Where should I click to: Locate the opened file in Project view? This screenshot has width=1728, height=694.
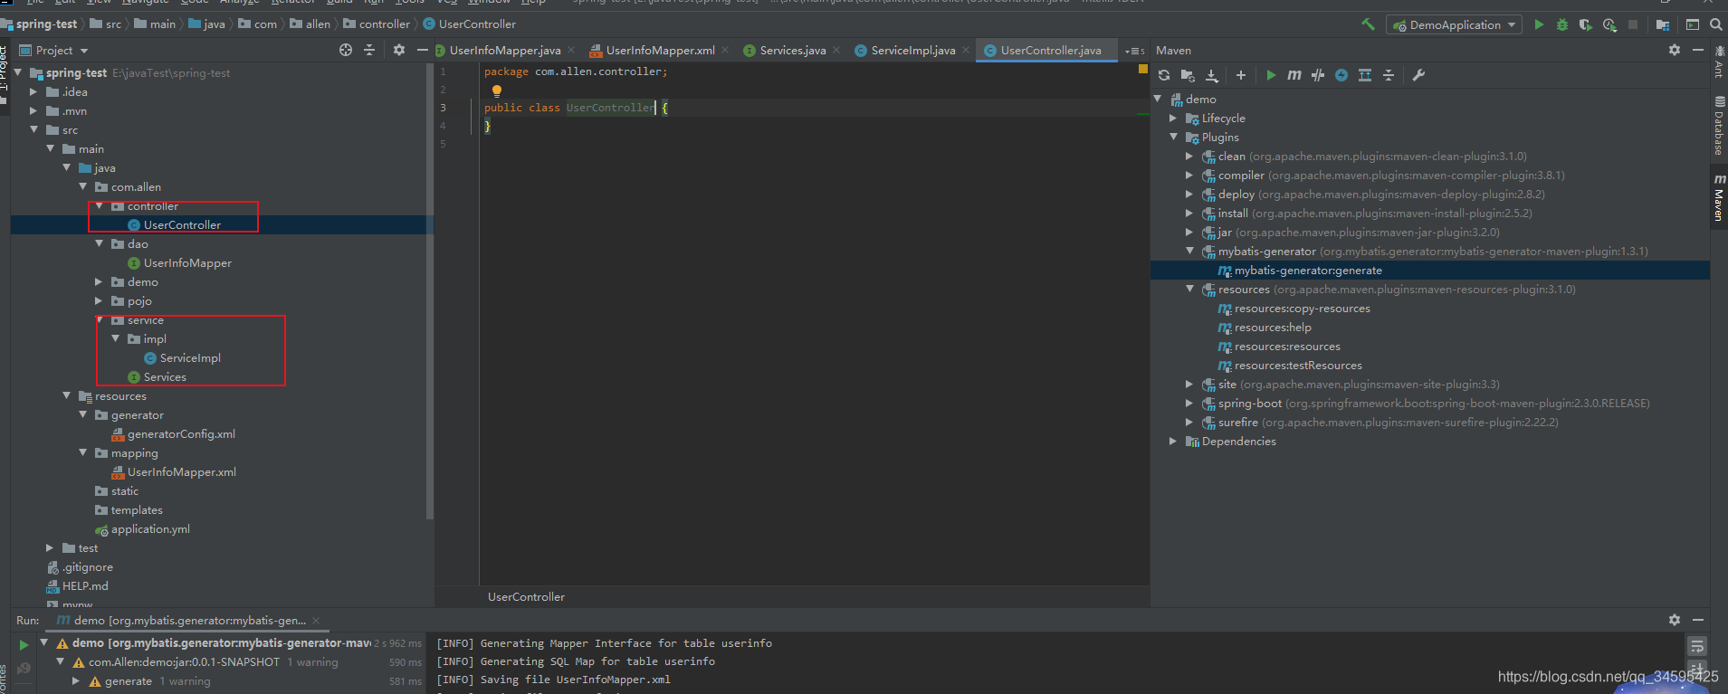346,50
